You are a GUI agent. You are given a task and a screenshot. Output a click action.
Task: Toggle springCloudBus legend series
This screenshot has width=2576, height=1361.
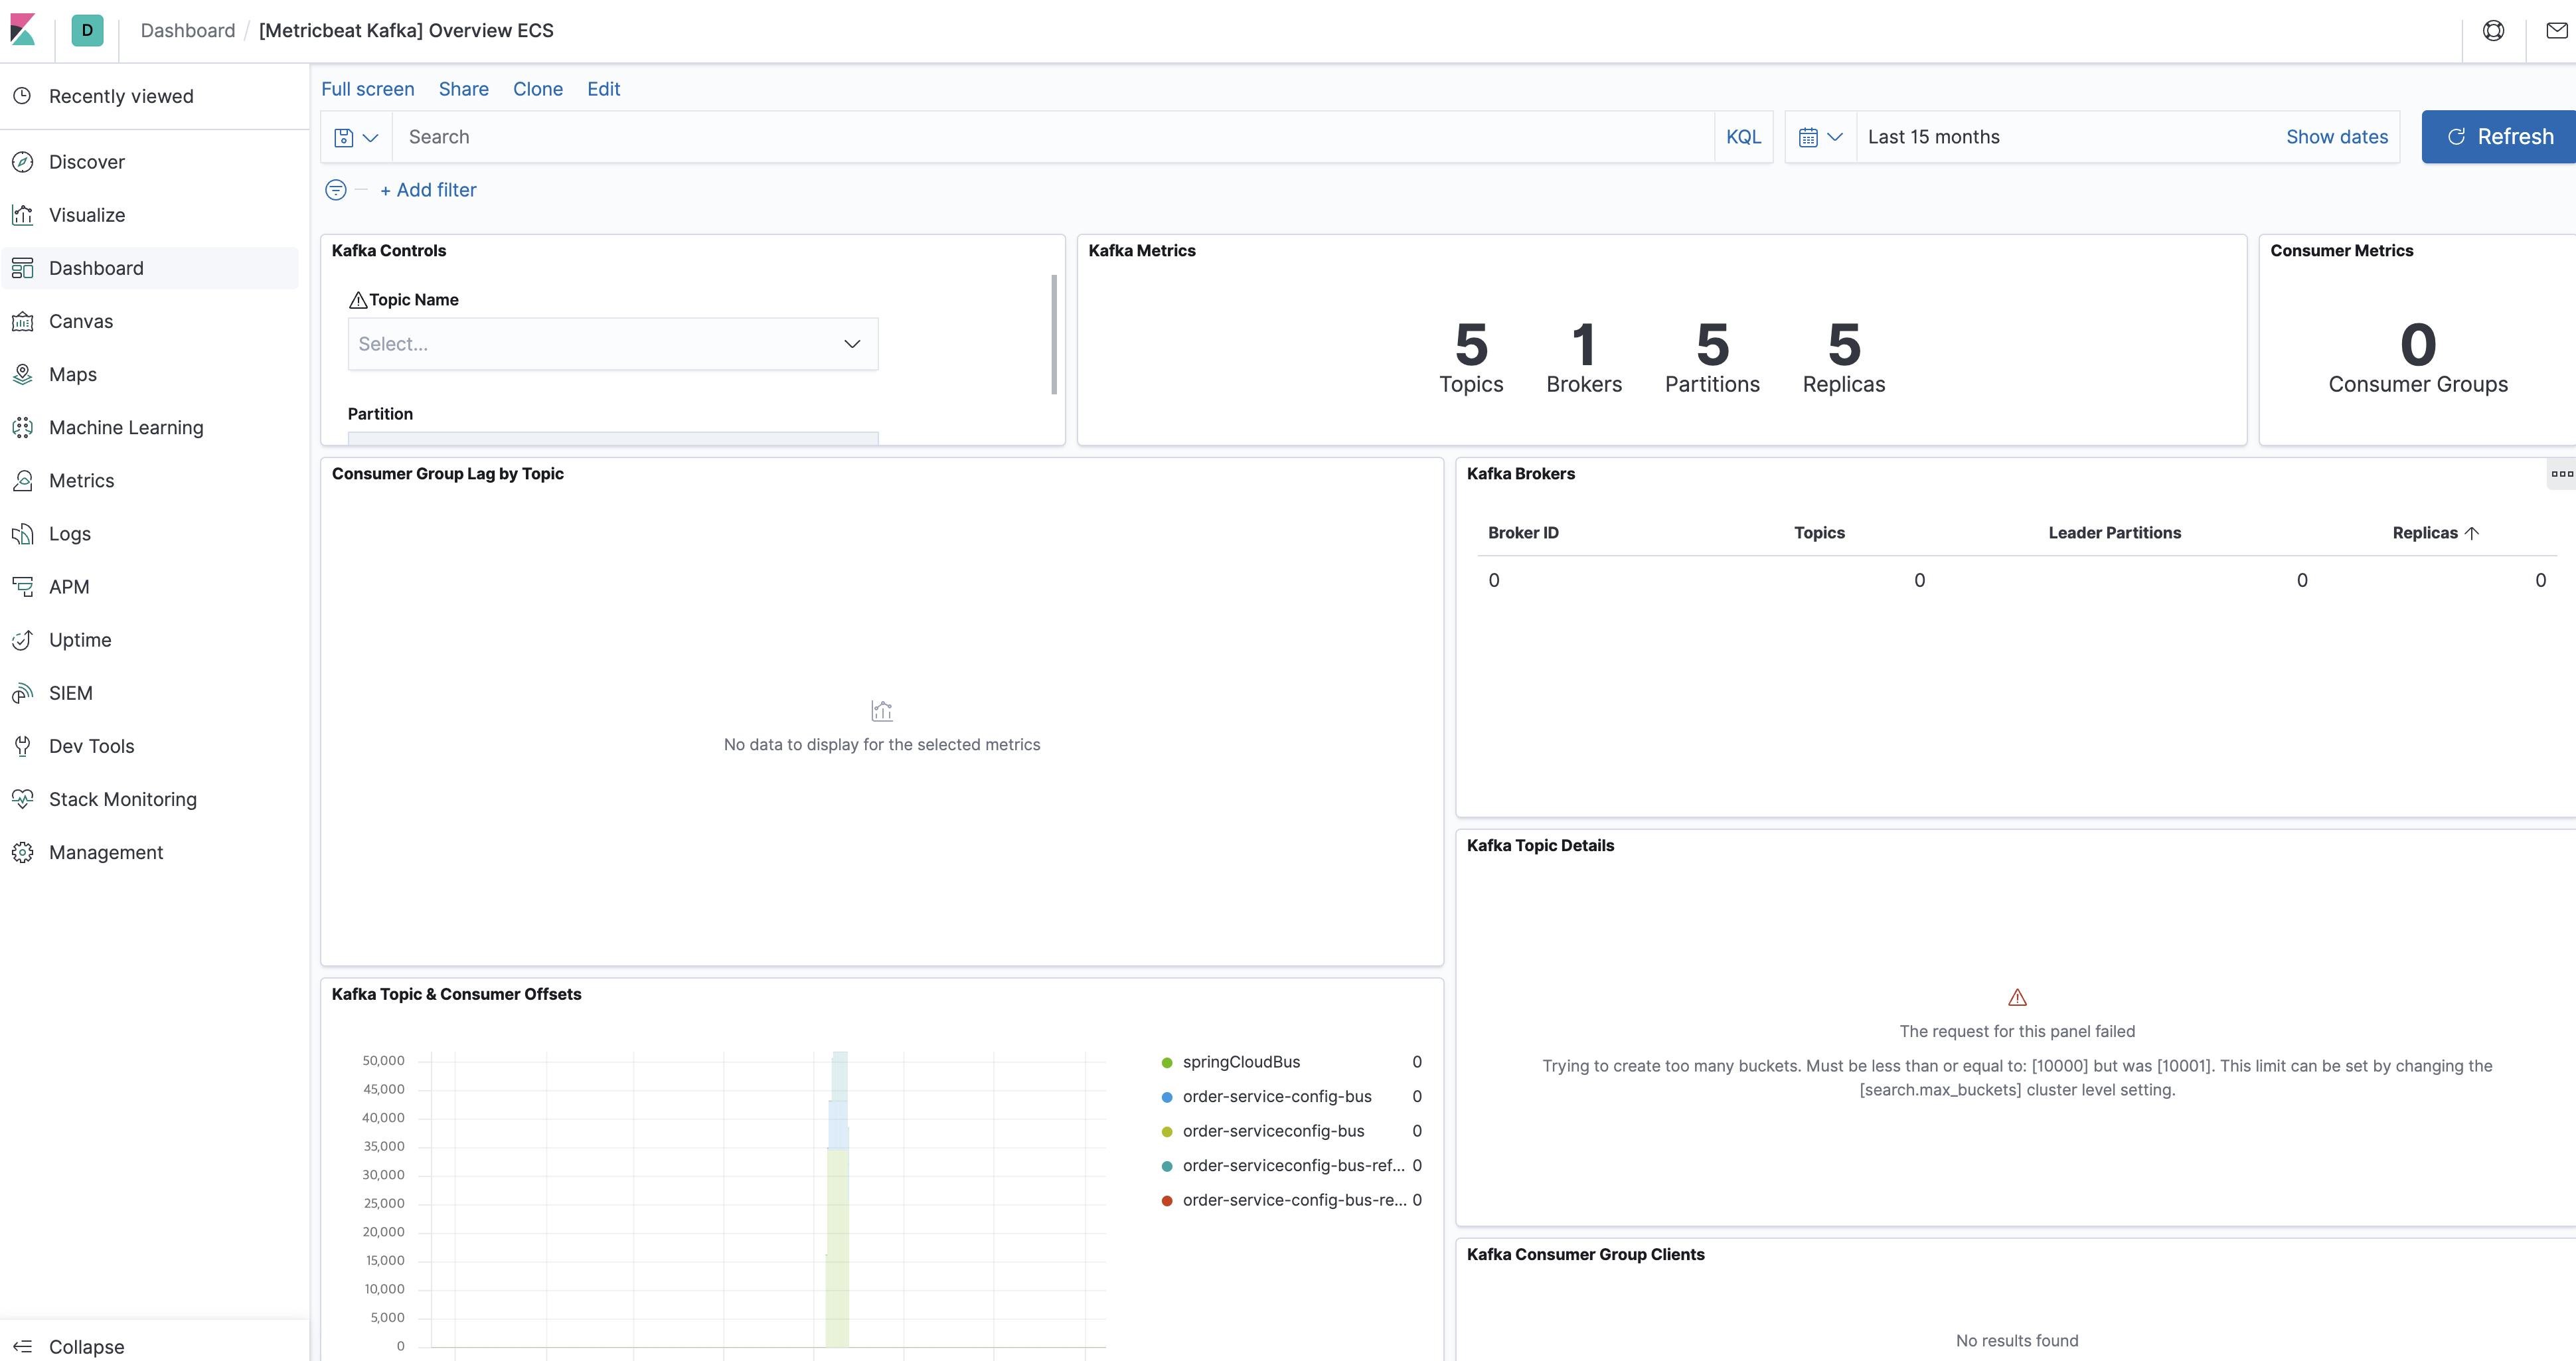(1241, 1062)
